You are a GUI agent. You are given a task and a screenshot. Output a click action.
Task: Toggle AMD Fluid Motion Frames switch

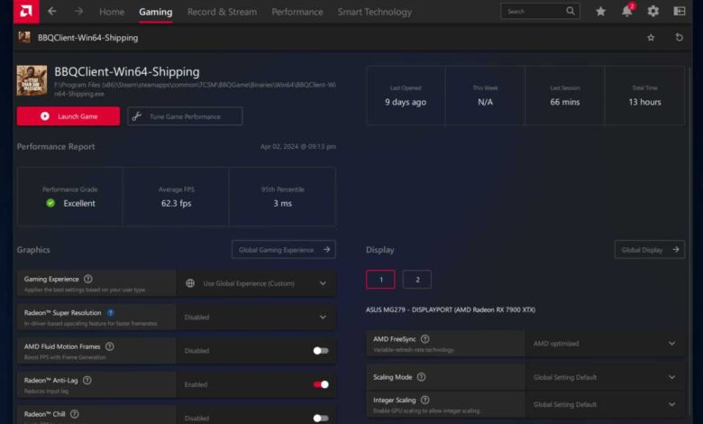coord(321,351)
